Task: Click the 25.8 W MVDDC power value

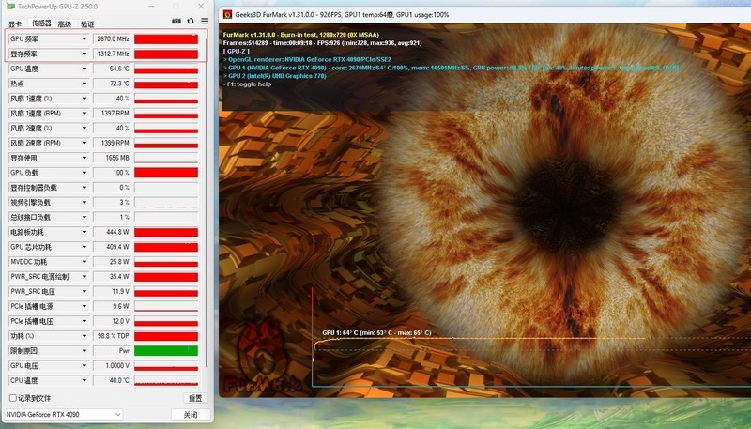Action: click(112, 261)
